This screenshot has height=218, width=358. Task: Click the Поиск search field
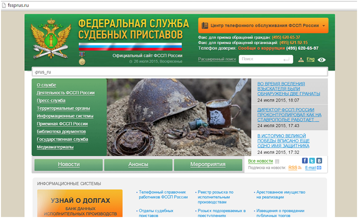[x=261, y=59]
